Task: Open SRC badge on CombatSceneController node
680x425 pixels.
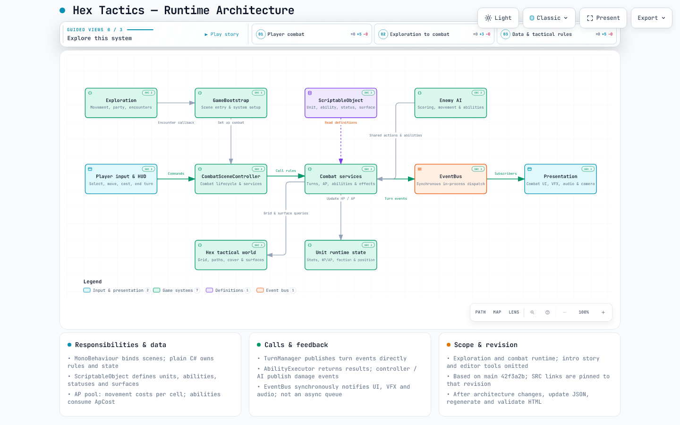Action: pyautogui.click(x=258, y=169)
